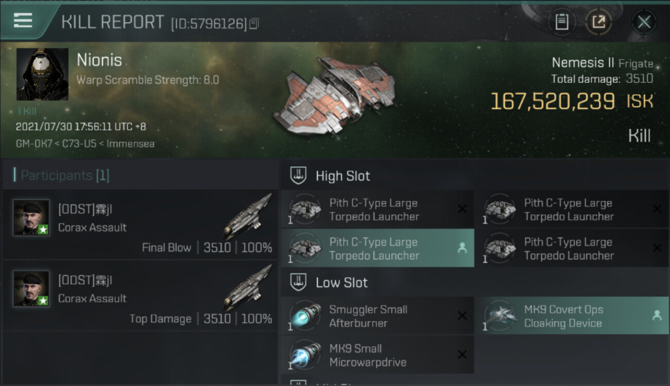Close the Kill Report window
The width and height of the screenshot is (670, 386).
[644, 22]
